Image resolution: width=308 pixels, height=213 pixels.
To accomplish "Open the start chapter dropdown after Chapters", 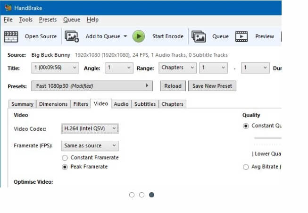I will [213, 68].
